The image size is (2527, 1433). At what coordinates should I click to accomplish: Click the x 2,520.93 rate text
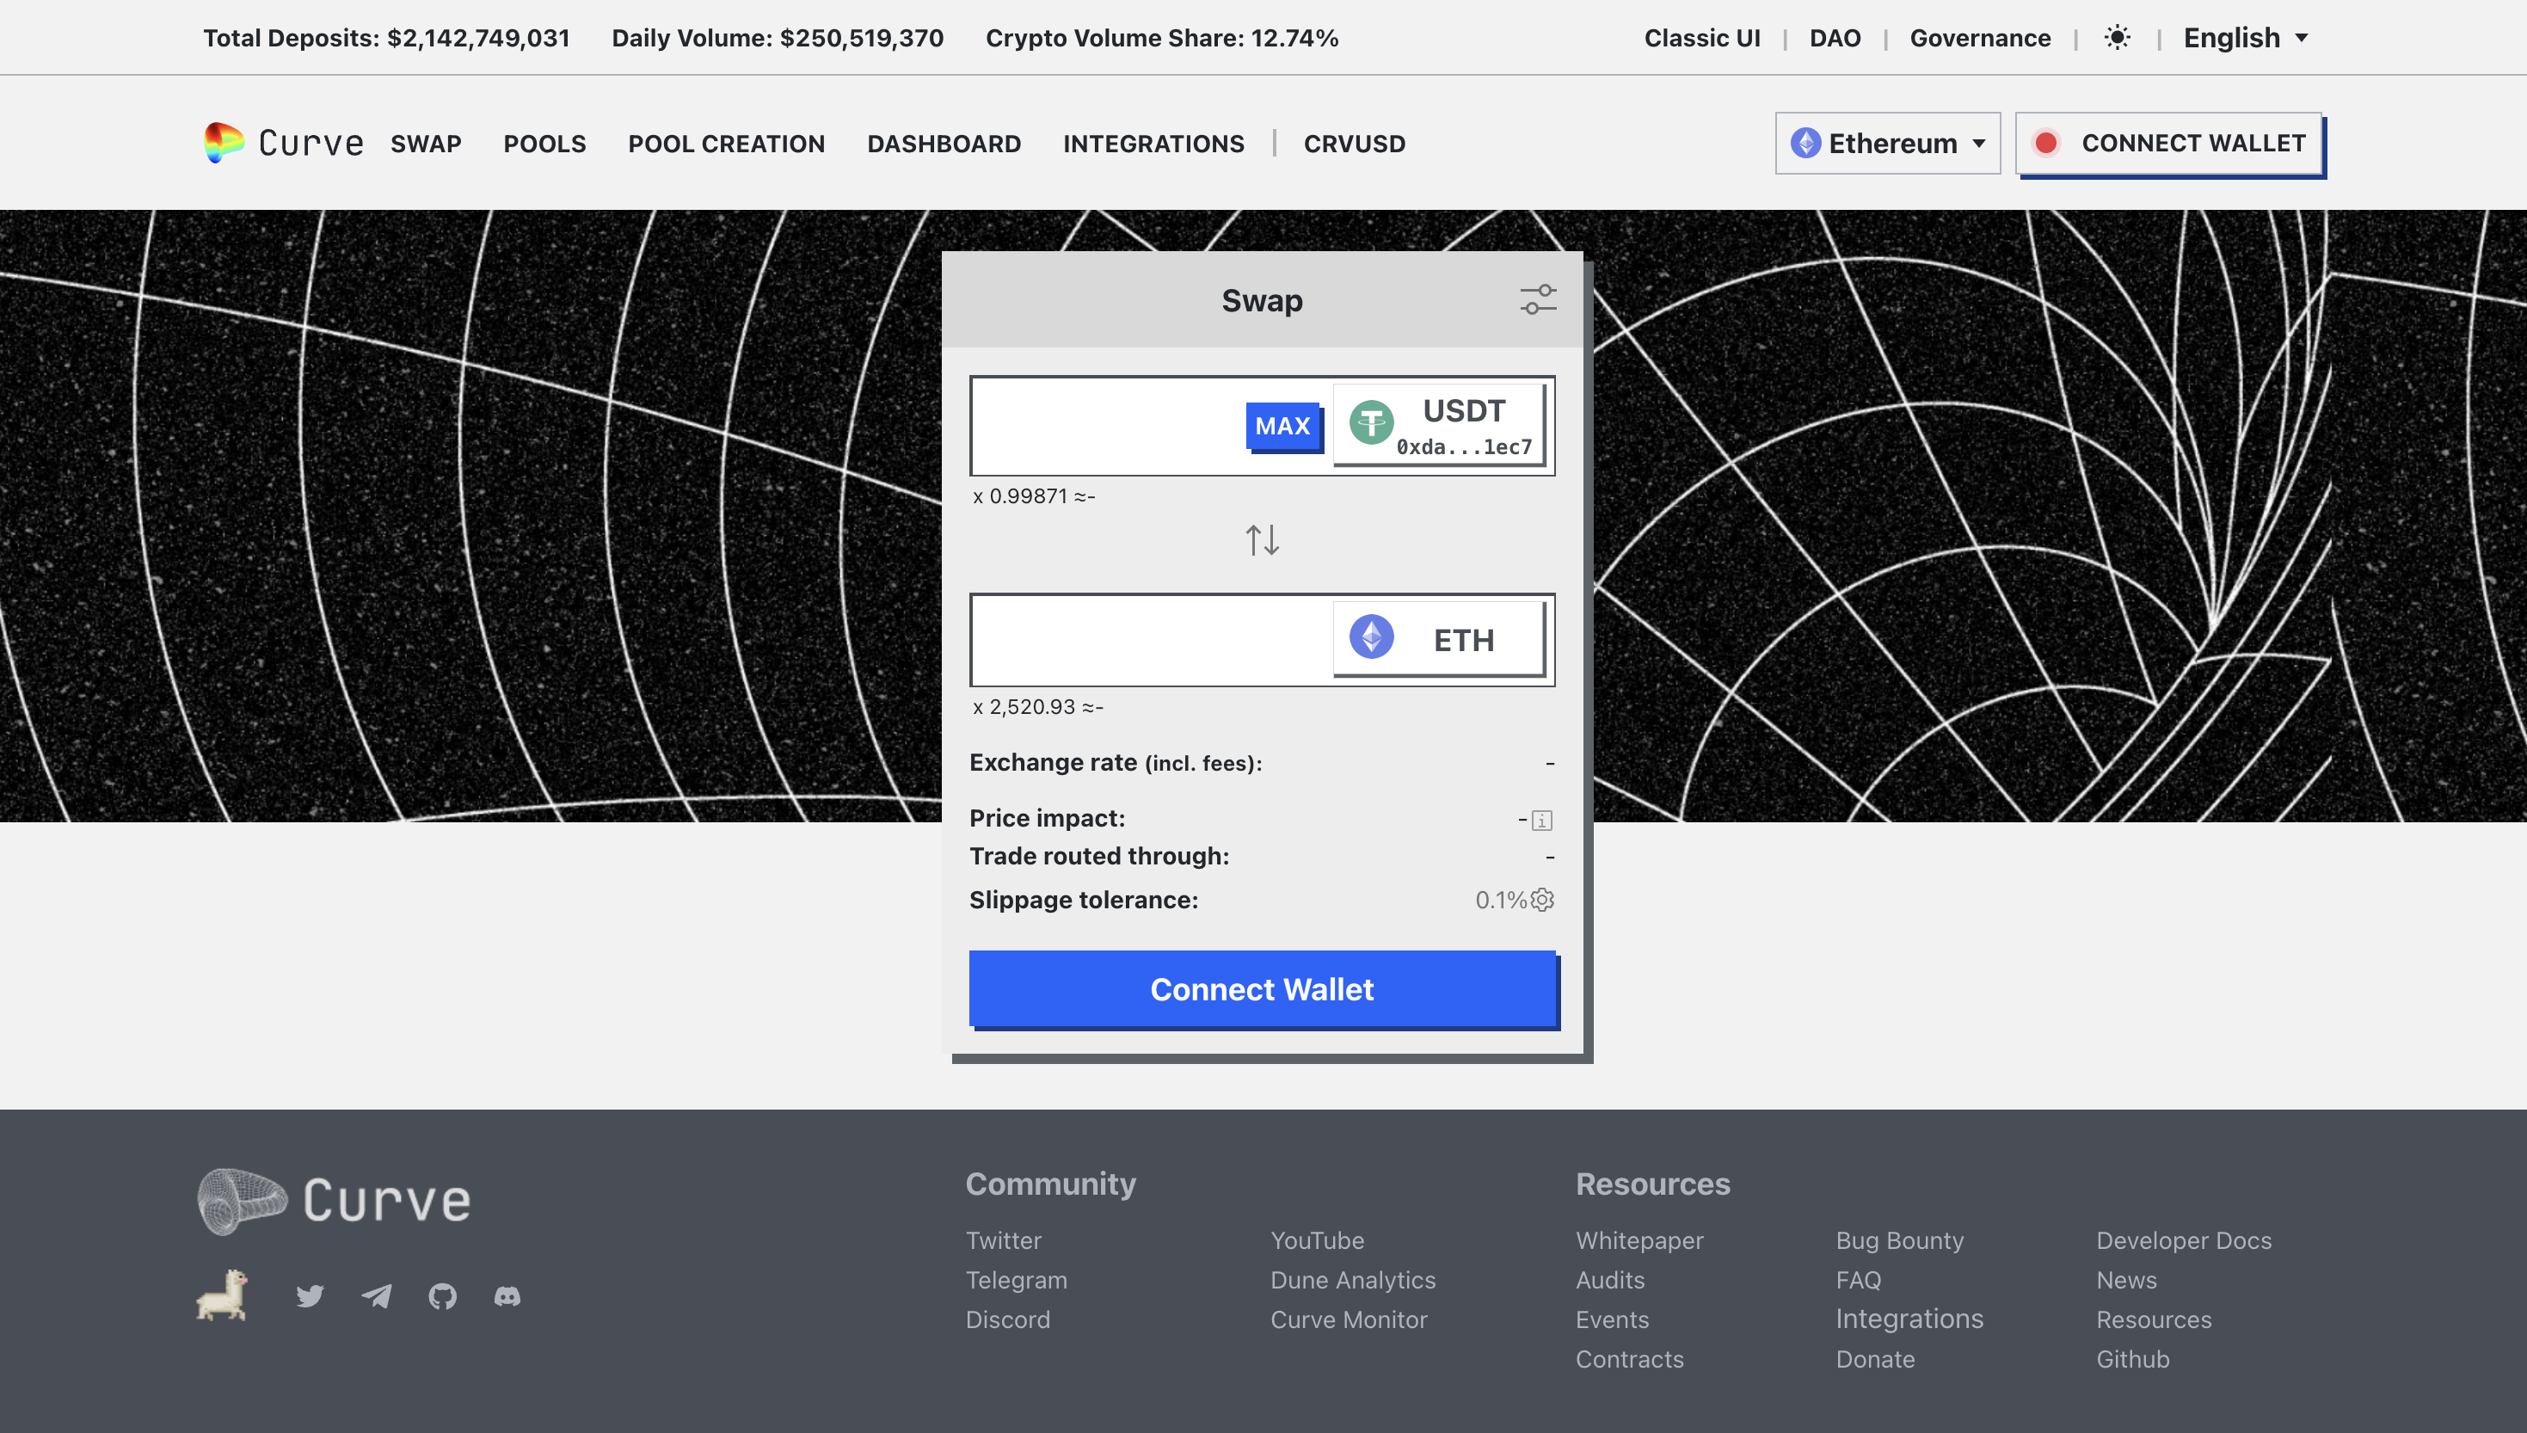point(1037,707)
